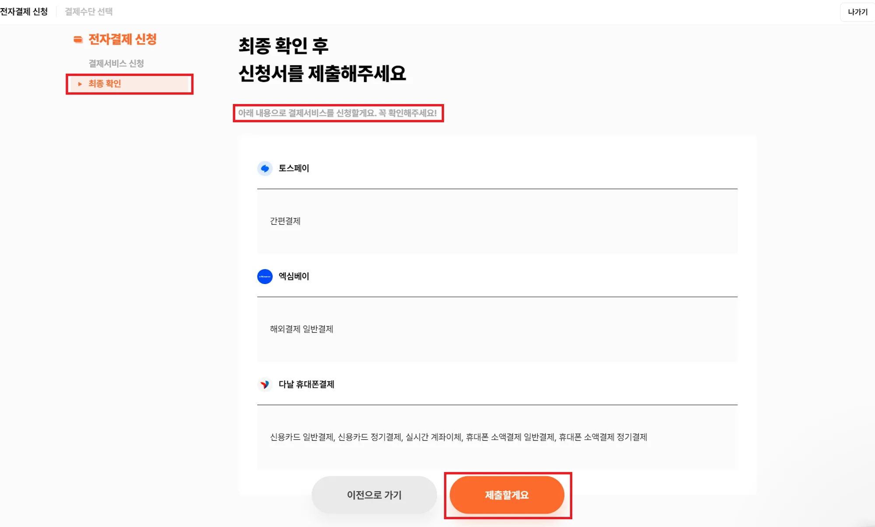Image resolution: width=875 pixels, height=527 pixels.
Task: Go back with 이전으로 가기 button
Action: coord(374,495)
